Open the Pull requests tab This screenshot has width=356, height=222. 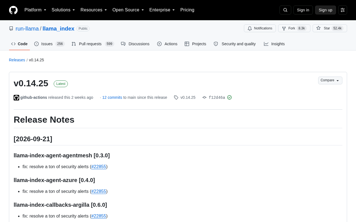(93, 44)
